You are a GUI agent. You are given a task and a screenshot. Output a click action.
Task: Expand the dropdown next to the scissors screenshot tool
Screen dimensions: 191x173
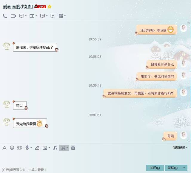coord(67,148)
